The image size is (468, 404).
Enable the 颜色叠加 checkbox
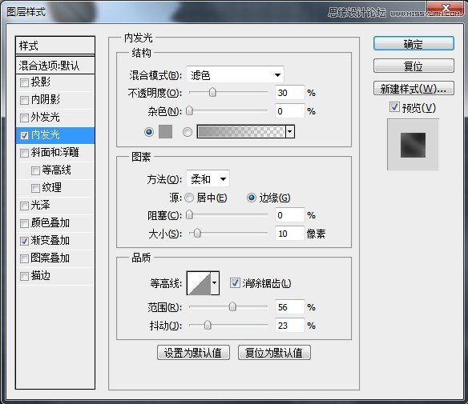coord(24,223)
